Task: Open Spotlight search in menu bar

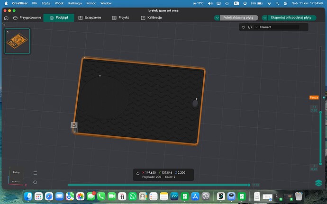Action: click(x=277, y=3)
